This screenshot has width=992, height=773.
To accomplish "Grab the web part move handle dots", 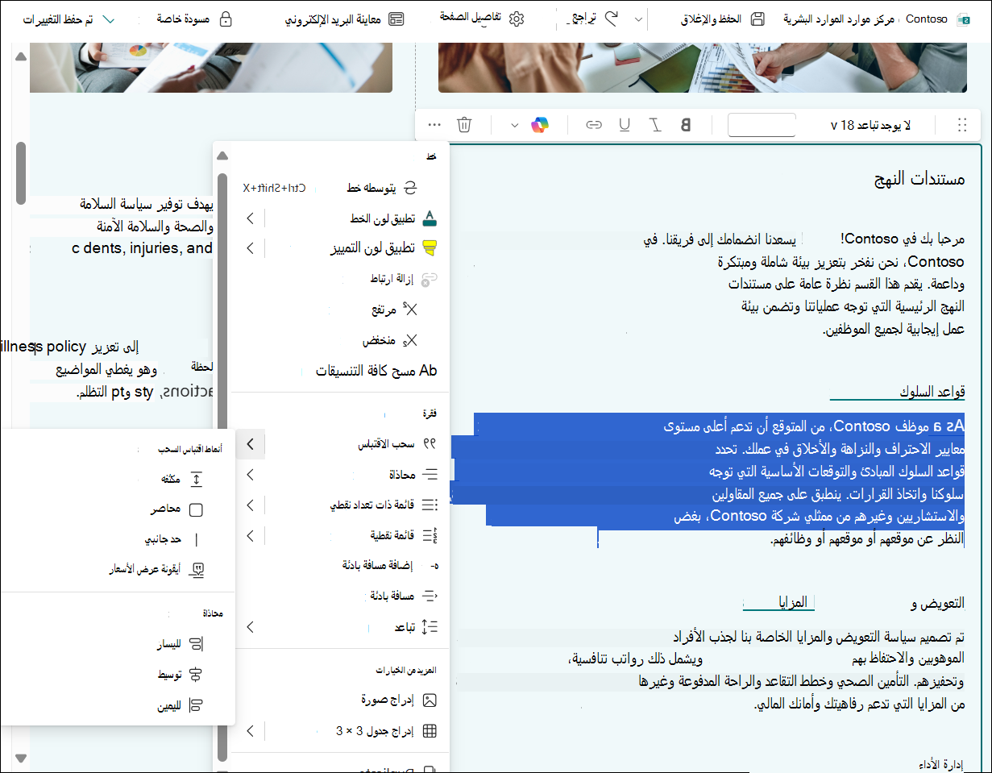I will point(962,125).
